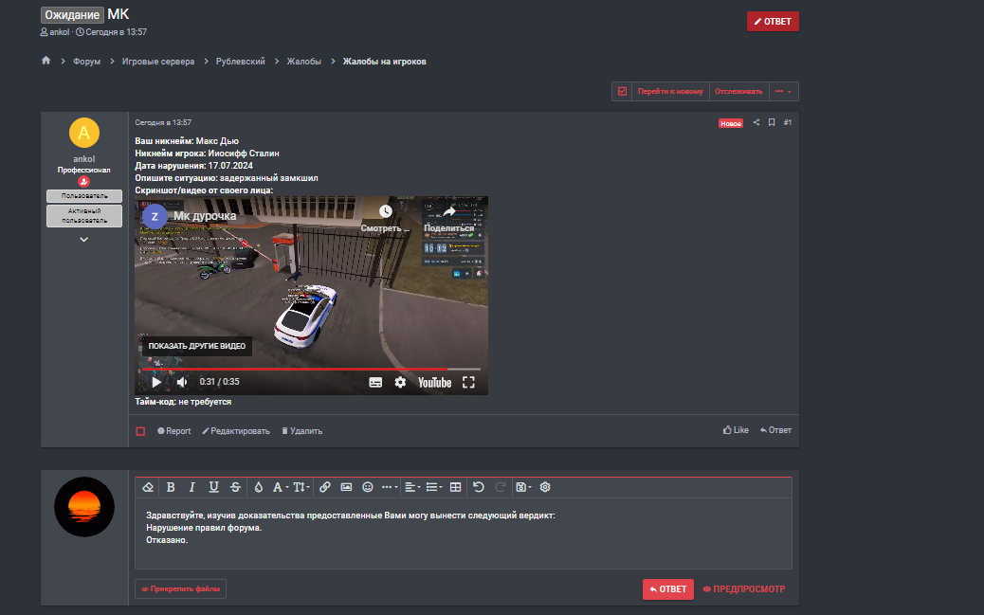
Task: Bookmark the post by ankol
Action: coord(772,122)
